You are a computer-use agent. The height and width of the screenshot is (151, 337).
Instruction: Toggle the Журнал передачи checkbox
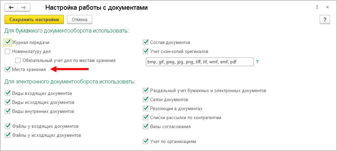[8, 42]
